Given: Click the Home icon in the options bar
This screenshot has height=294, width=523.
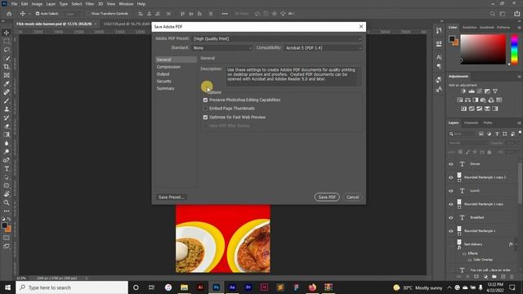Looking at the screenshot, I should (x=9, y=14).
